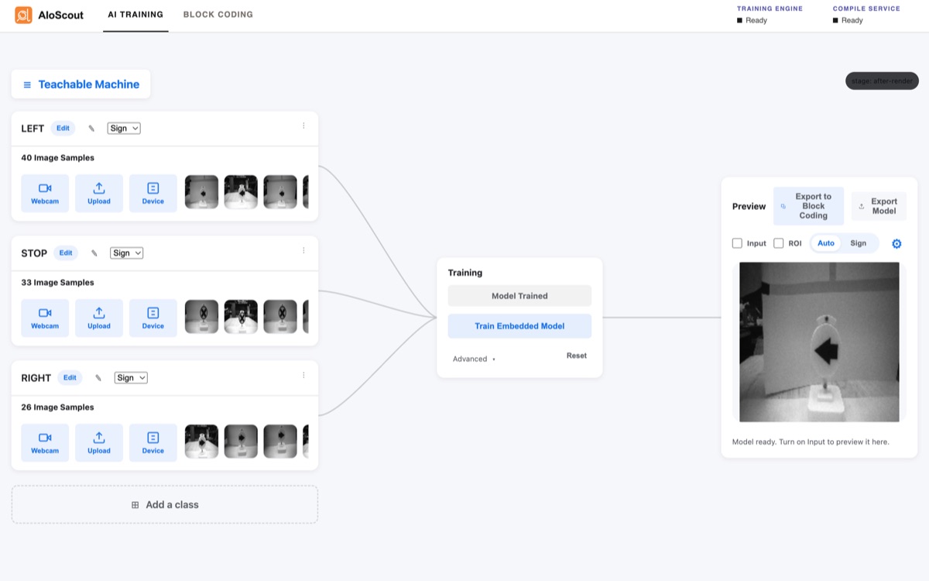Select the first LEFT class sample thumbnail
The image size is (929, 581).
click(201, 192)
